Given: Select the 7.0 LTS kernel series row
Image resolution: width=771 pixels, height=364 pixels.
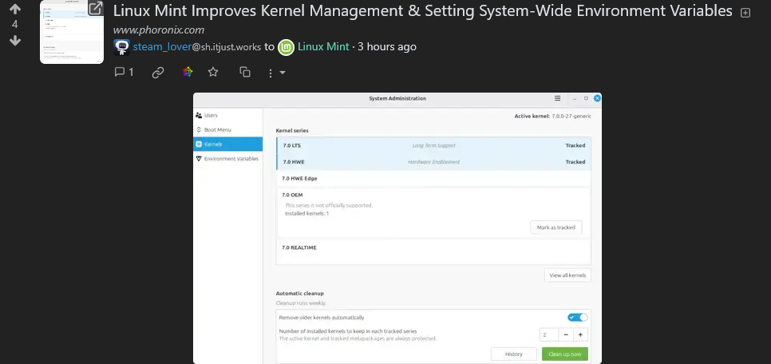Looking at the screenshot, I should click(x=433, y=145).
